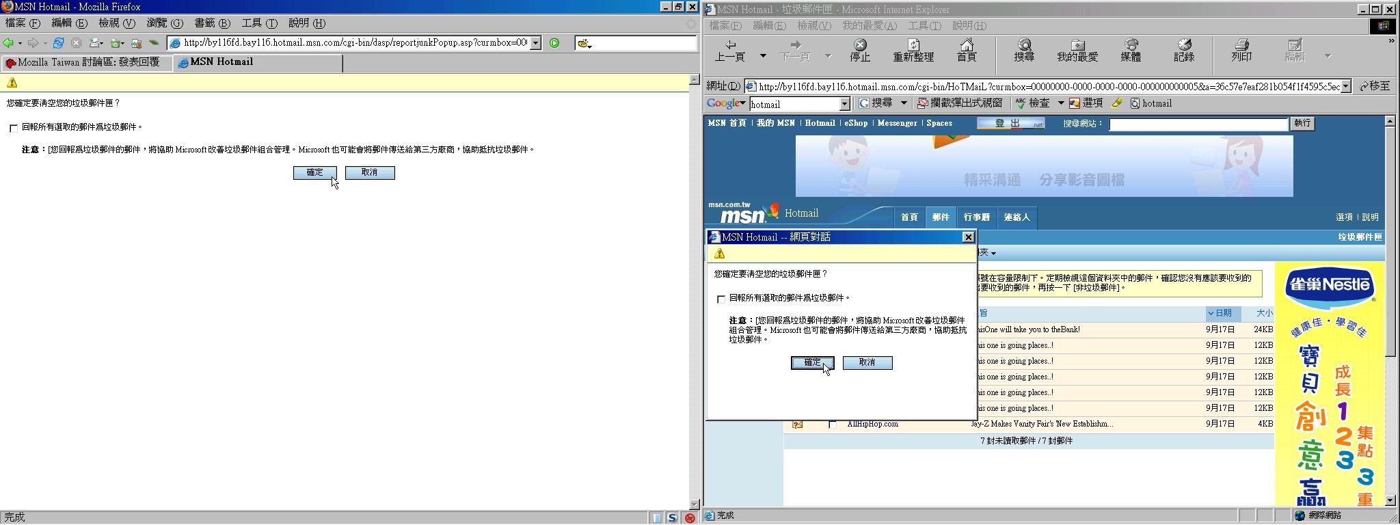Click the 停止 stop button in Internet Explorer
The image size is (1400, 525).
(x=860, y=51)
